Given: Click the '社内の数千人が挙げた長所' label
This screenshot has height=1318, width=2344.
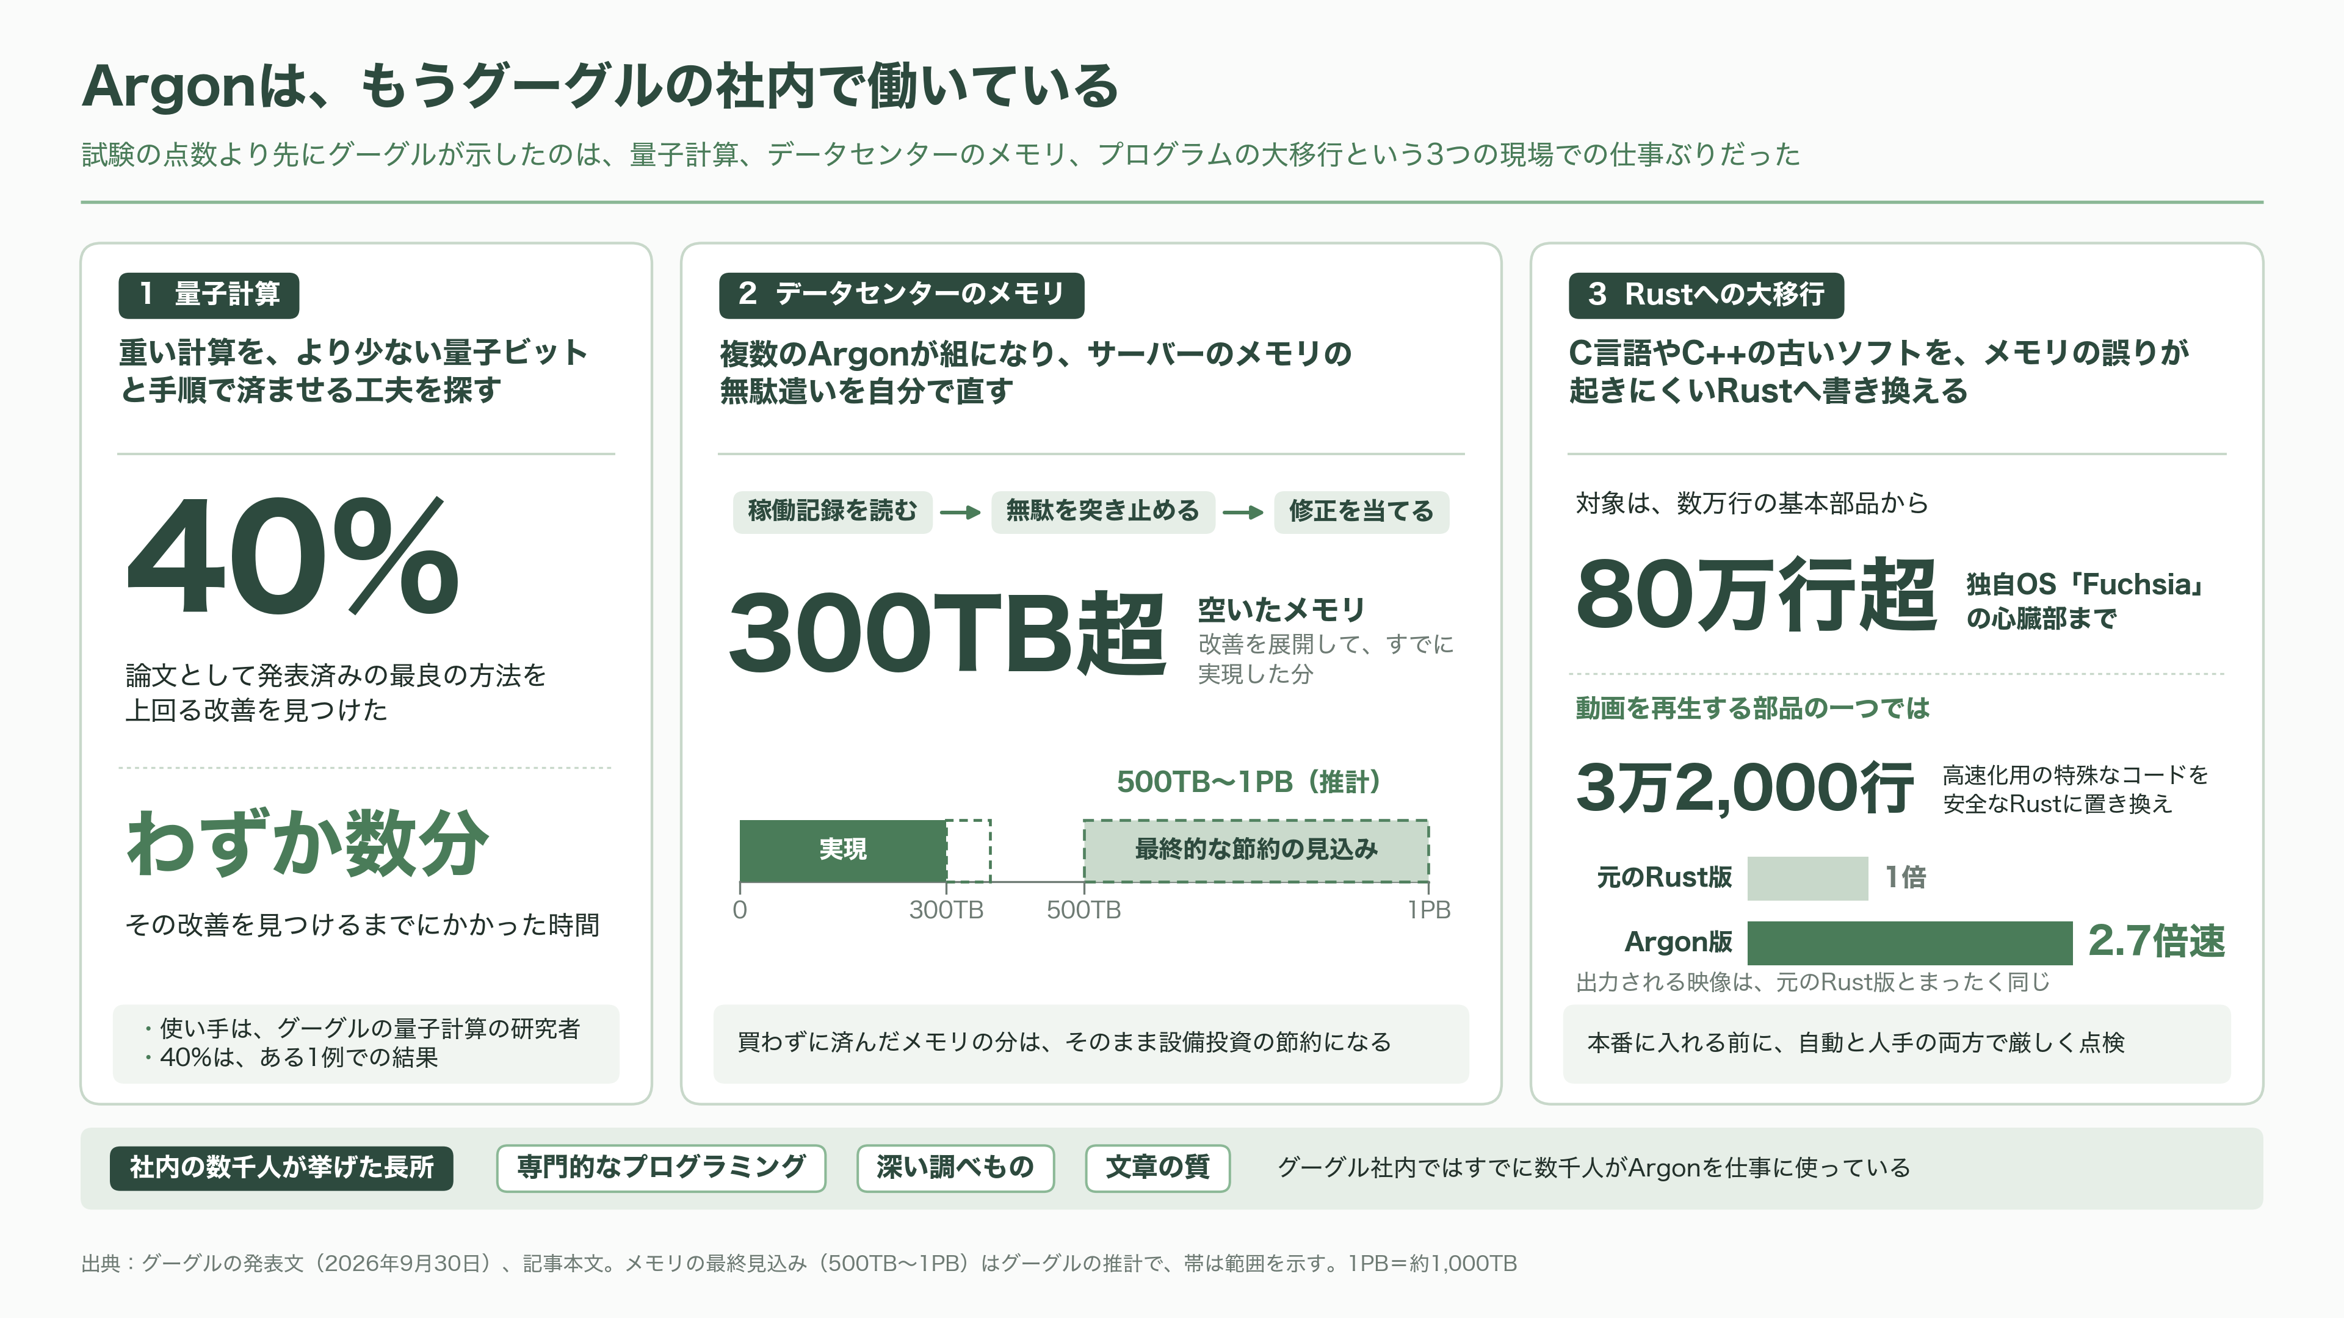Looking at the screenshot, I should point(281,1168).
